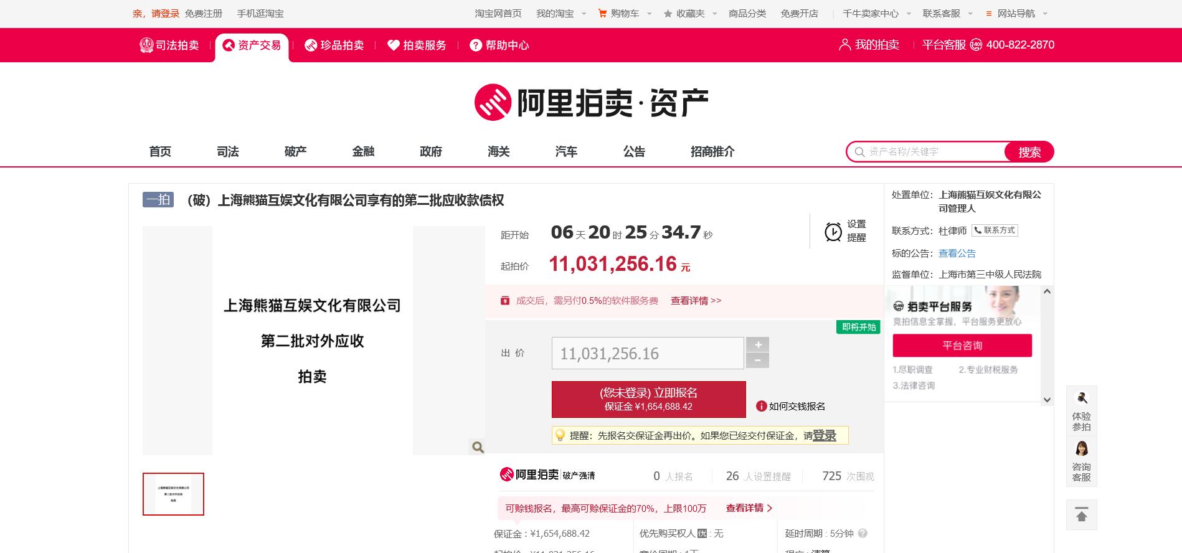Open the 免费开店 link
The width and height of the screenshot is (1182, 553).
(x=800, y=13)
